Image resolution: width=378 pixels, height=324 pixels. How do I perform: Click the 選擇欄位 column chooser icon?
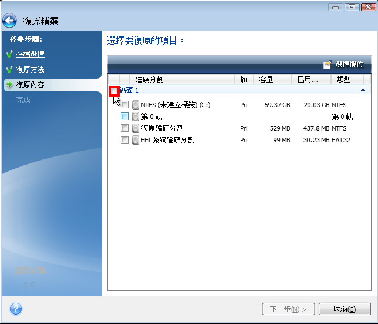tap(327, 64)
